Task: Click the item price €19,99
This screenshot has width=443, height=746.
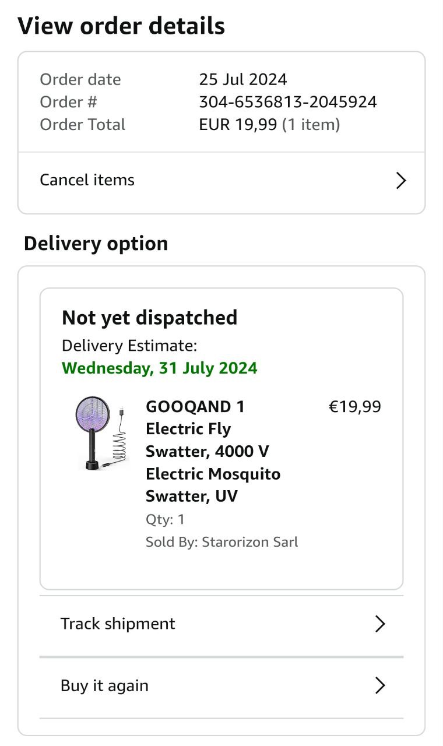Action: pos(354,407)
